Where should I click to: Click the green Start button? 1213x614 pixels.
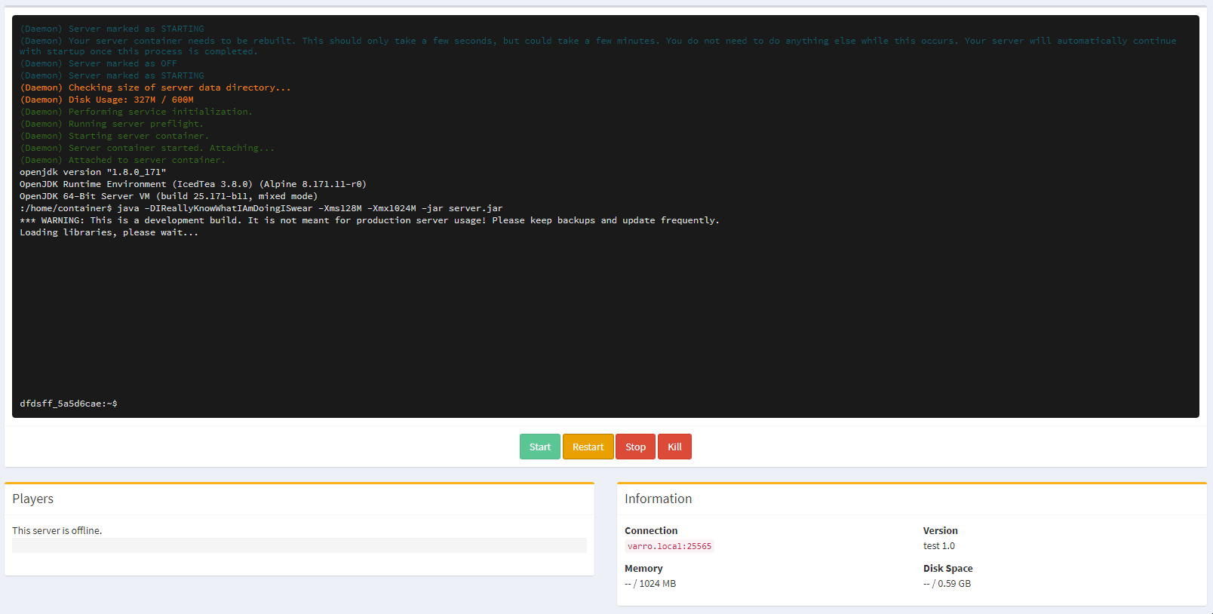(x=539, y=447)
